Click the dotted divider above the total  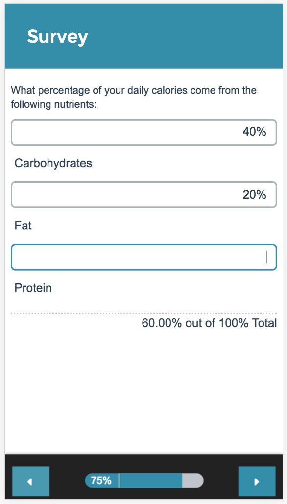(144, 313)
